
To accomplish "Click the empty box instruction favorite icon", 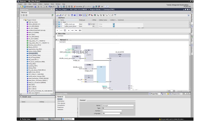I will [65, 30].
